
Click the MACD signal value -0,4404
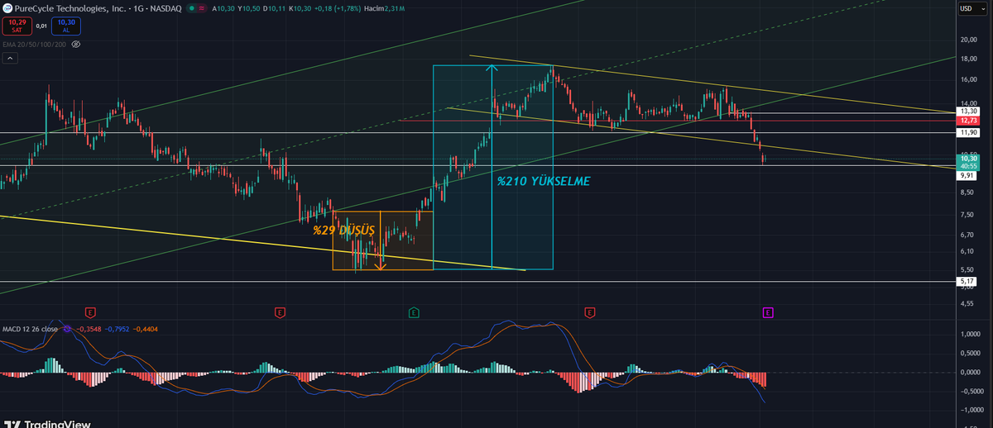pyautogui.click(x=147, y=329)
